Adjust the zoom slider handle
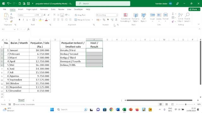The height and width of the screenshot is (113, 202). 186,105
